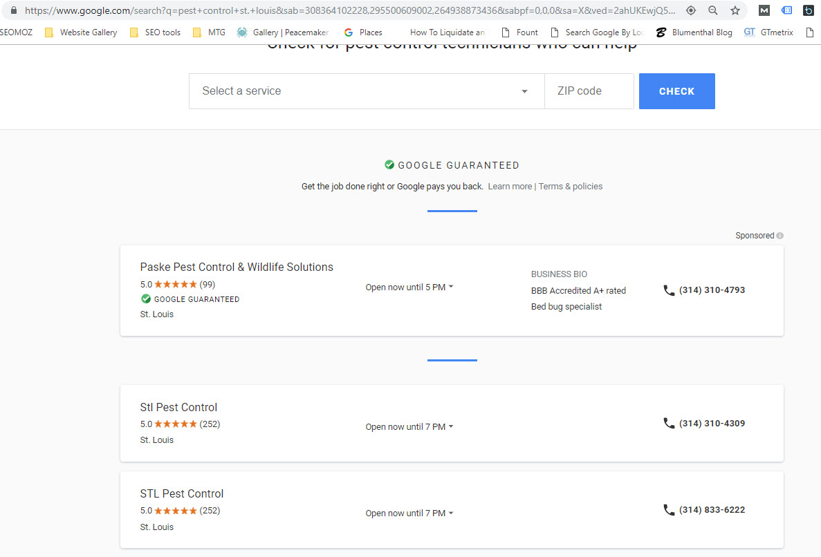The image size is (821, 557).
Task: Click the Sponsored info icon
Action: tap(780, 236)
